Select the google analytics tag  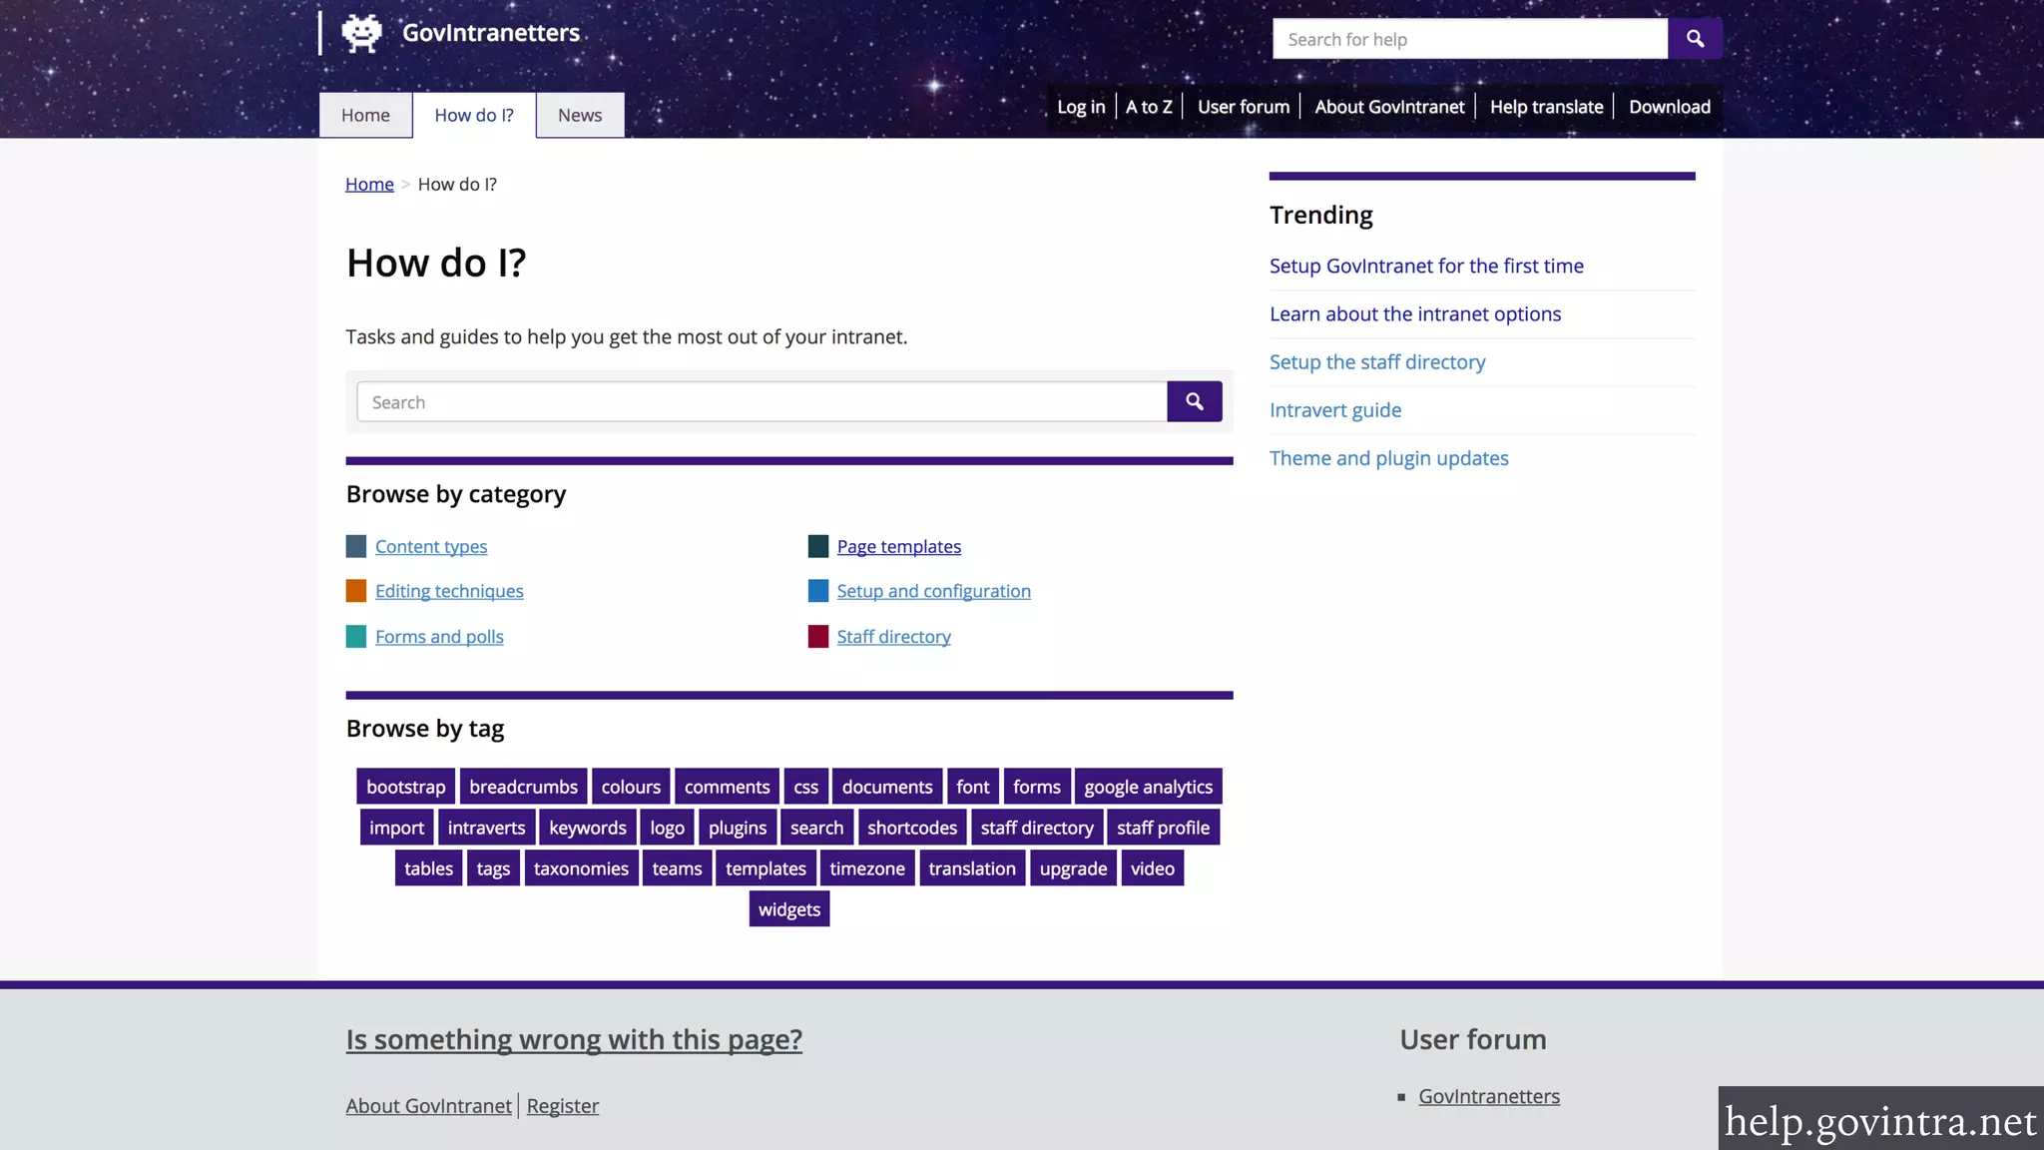(1148, 787)
